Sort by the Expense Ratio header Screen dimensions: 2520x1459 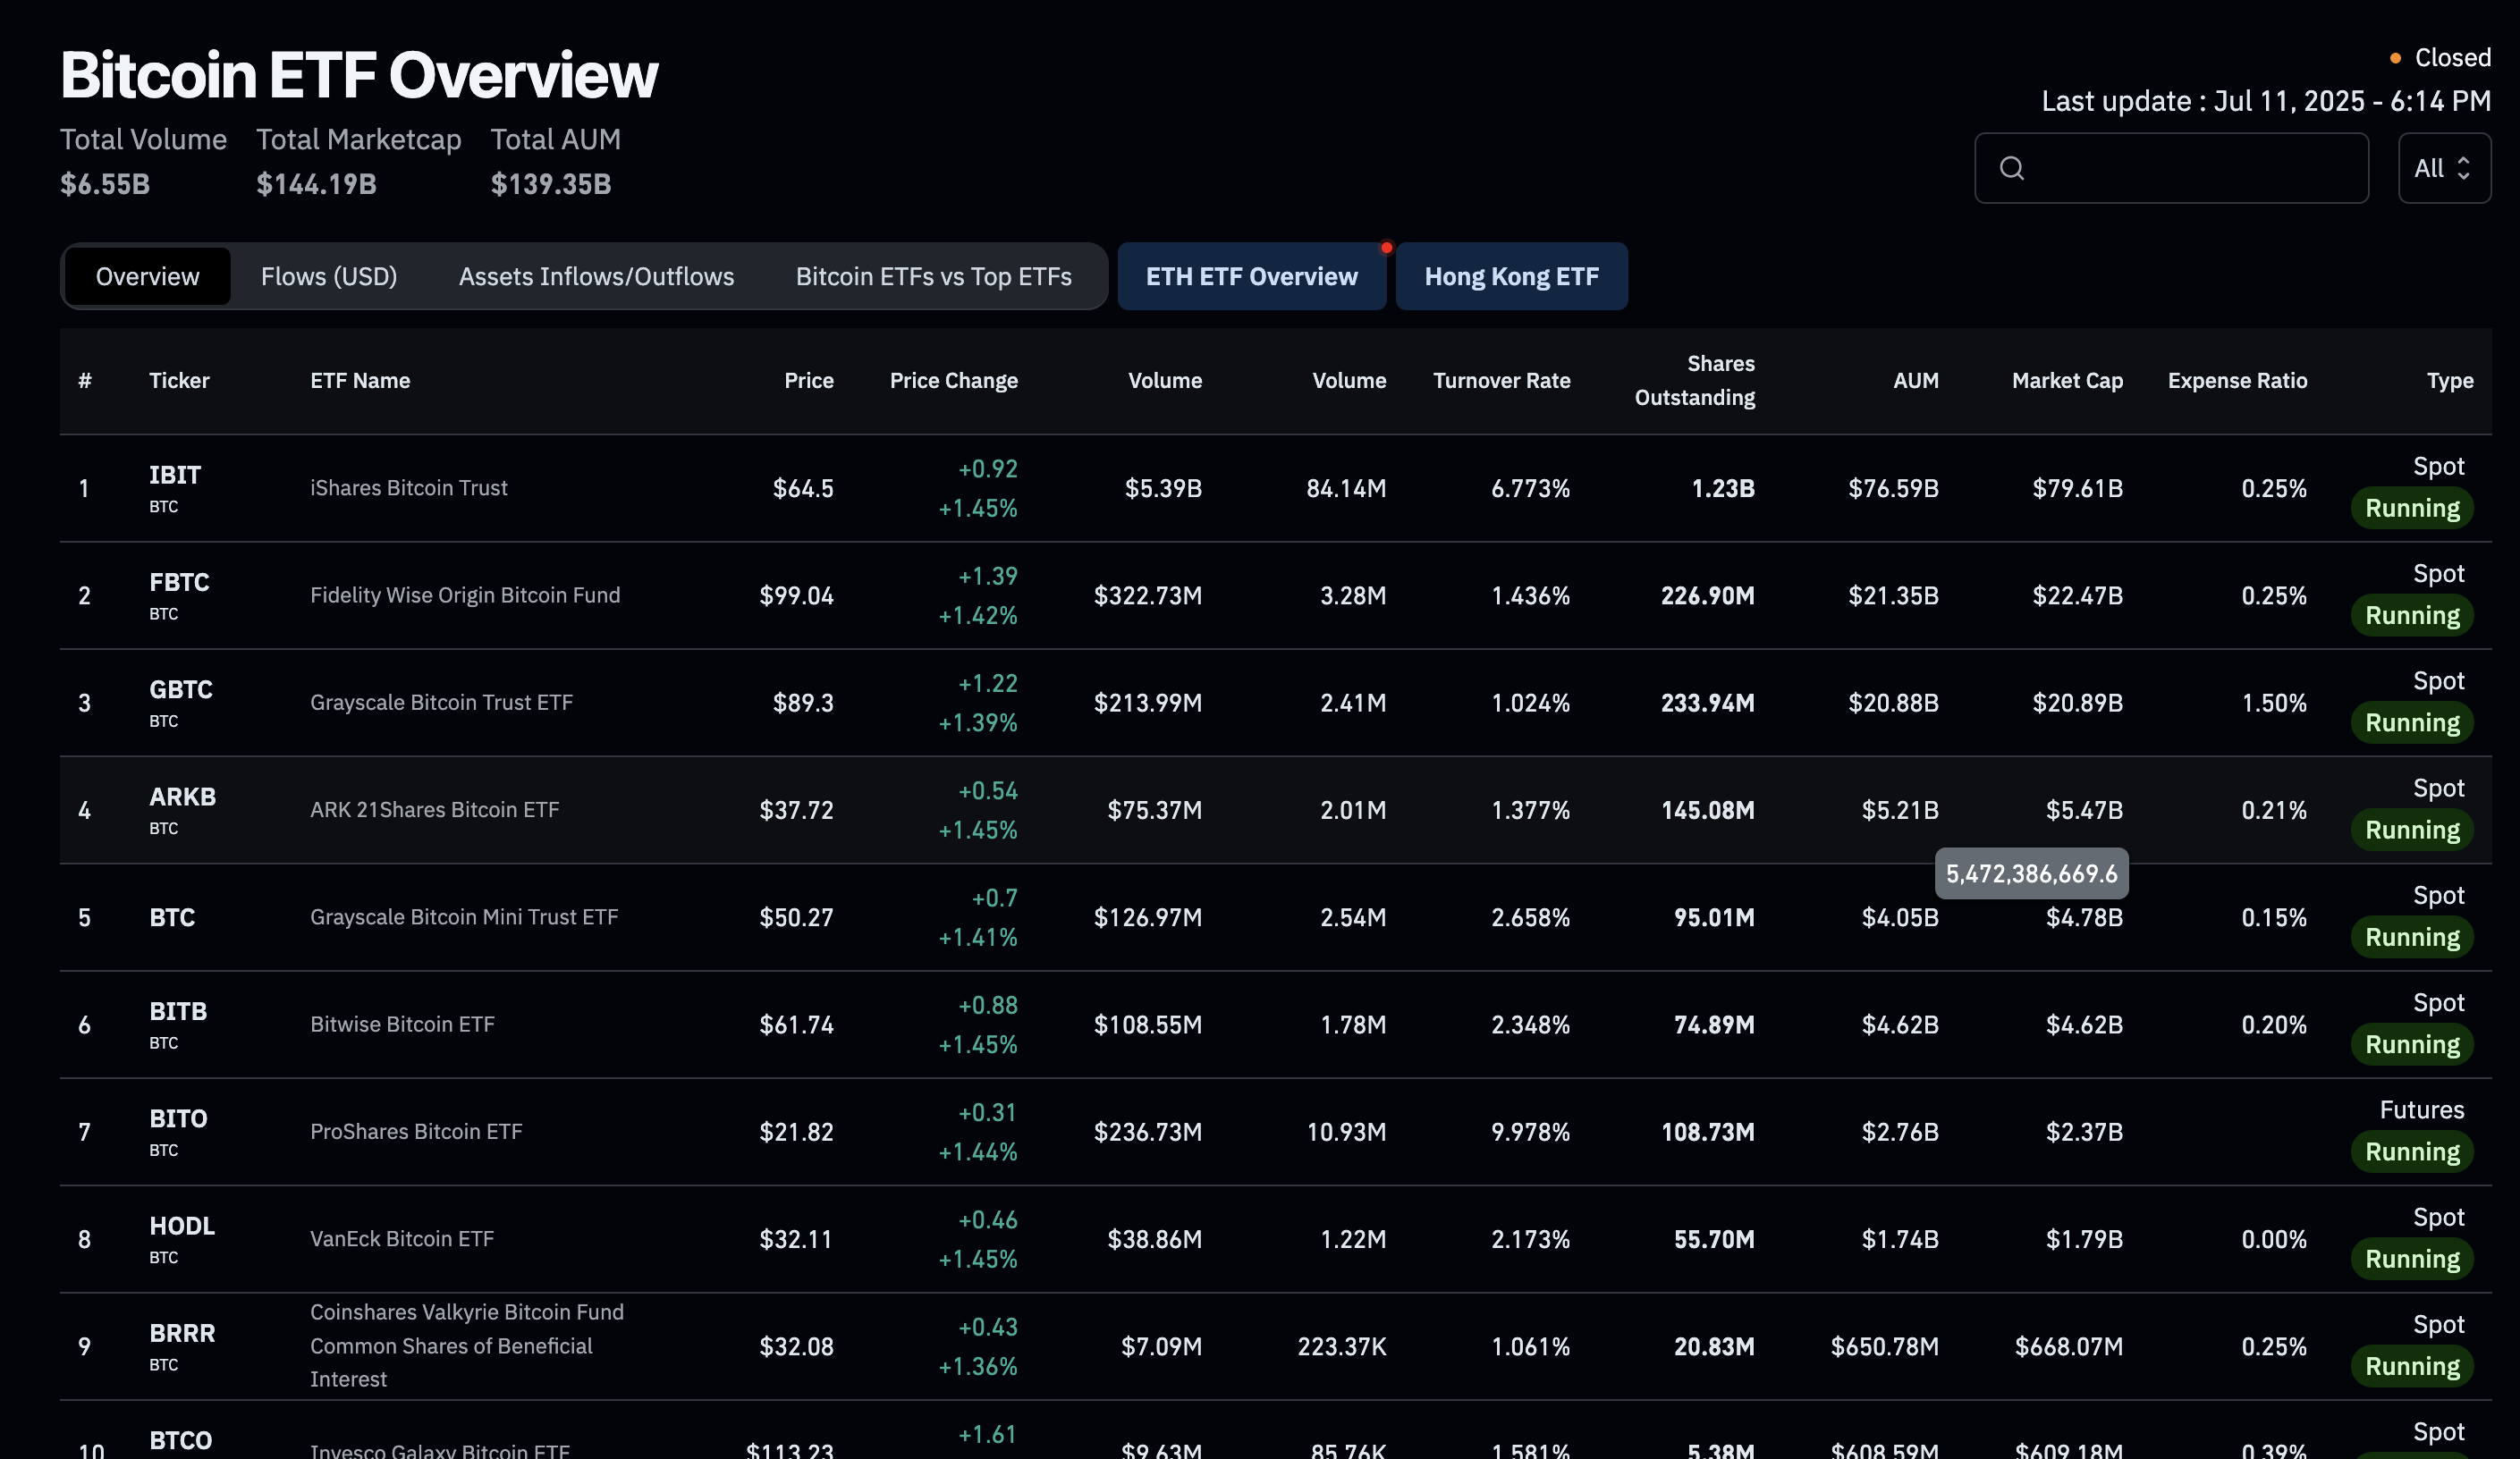(x=2237, y=380)
